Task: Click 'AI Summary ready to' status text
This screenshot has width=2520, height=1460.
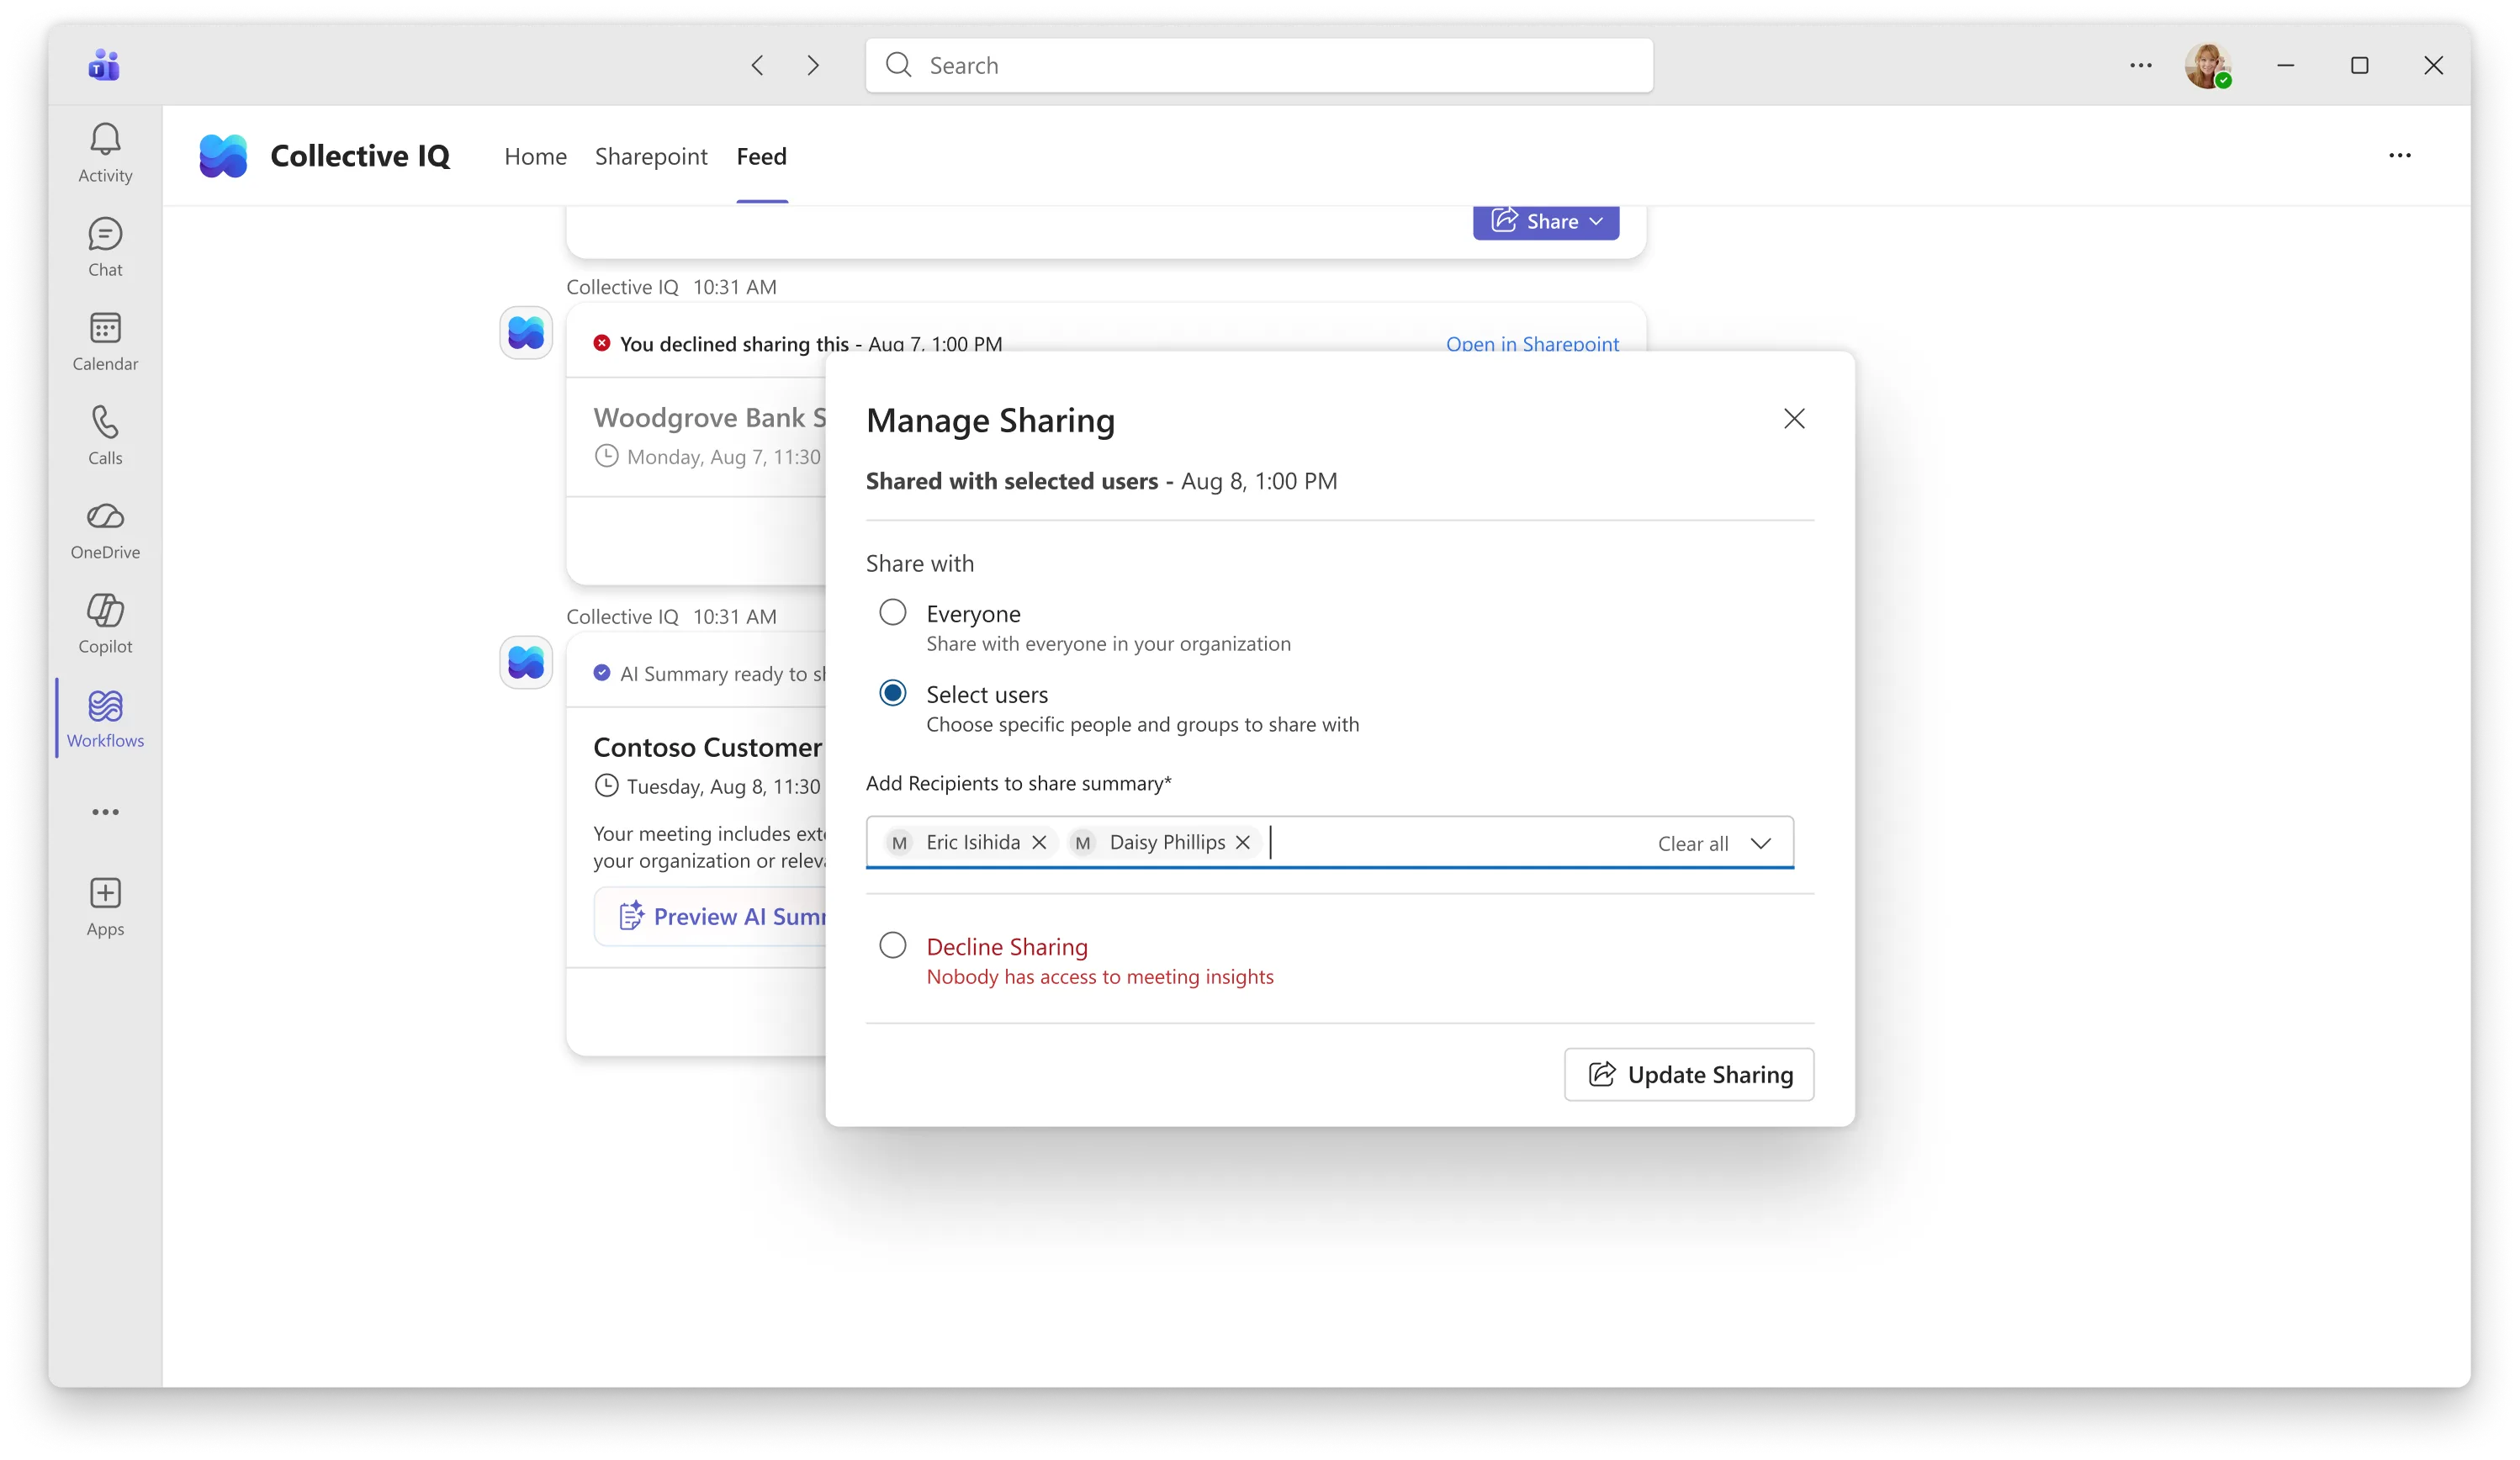Action: pos(722,674)
